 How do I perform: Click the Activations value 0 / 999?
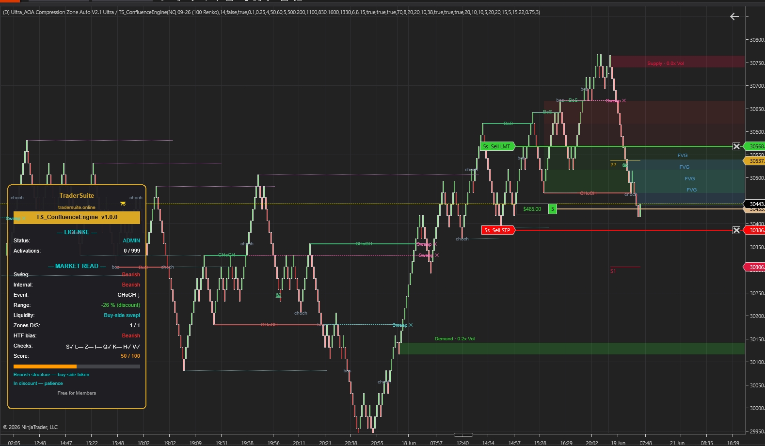pyautogui.click(x=132, y=251)
